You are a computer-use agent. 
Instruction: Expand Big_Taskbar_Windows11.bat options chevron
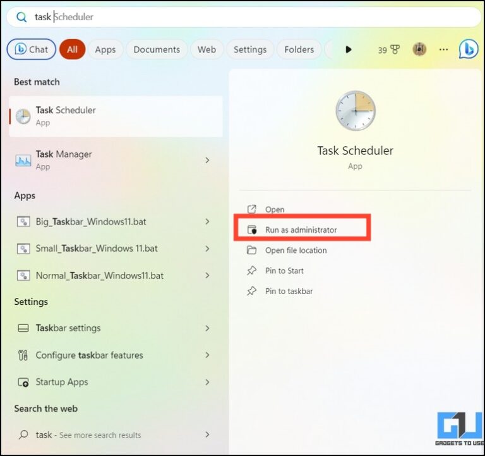pyautogui.click(x=207, y=221)
